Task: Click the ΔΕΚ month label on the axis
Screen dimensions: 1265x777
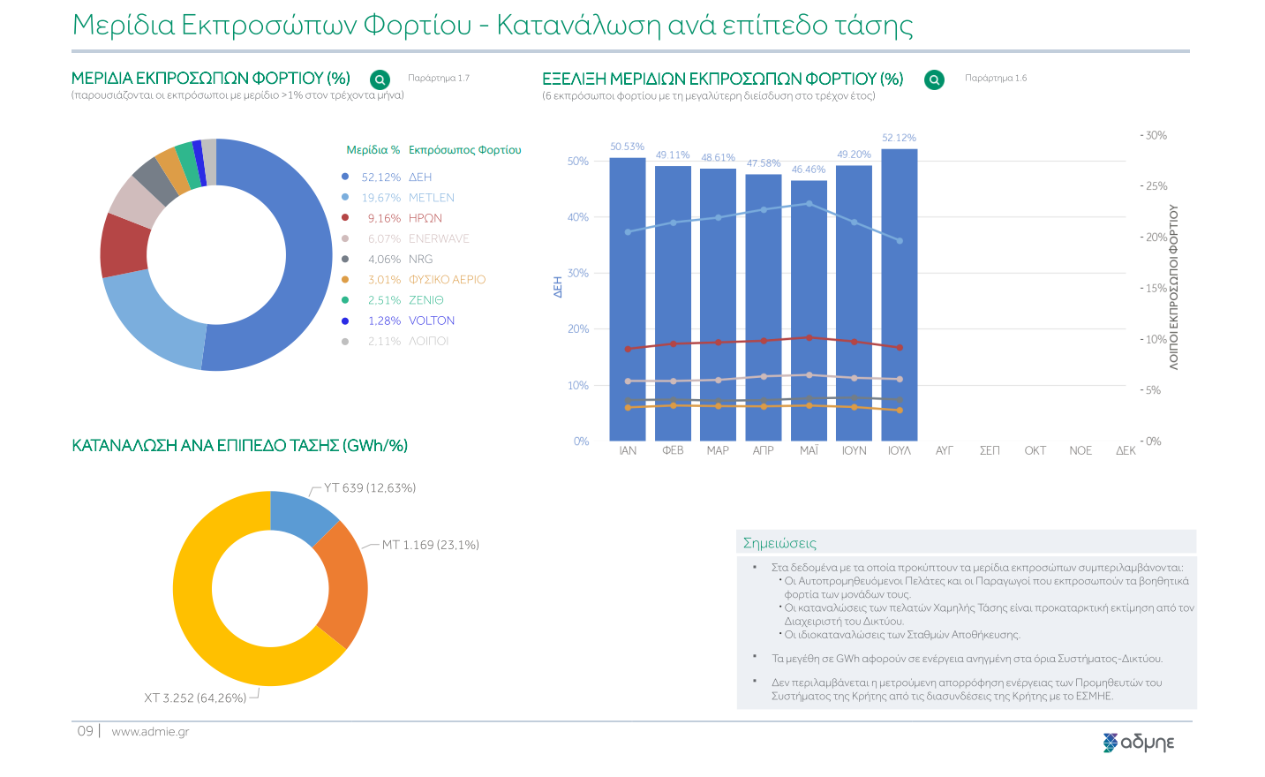Action: click(1126, 450)
